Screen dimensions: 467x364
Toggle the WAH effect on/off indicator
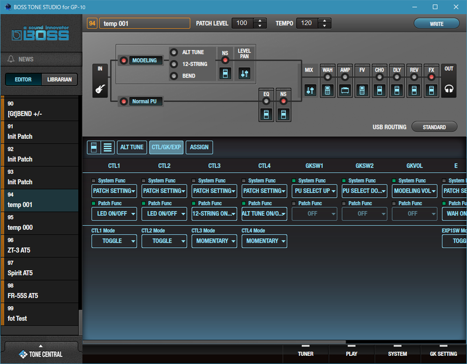tap(327, 77)
